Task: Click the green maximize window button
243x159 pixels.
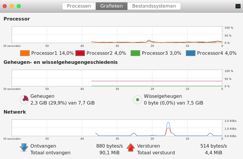Action: point(19,6)
